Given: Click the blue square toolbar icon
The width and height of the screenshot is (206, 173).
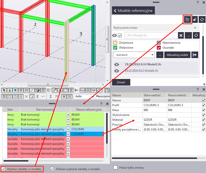Looking at the screenshot, I should pyautogui.click(x=15, y=90).
